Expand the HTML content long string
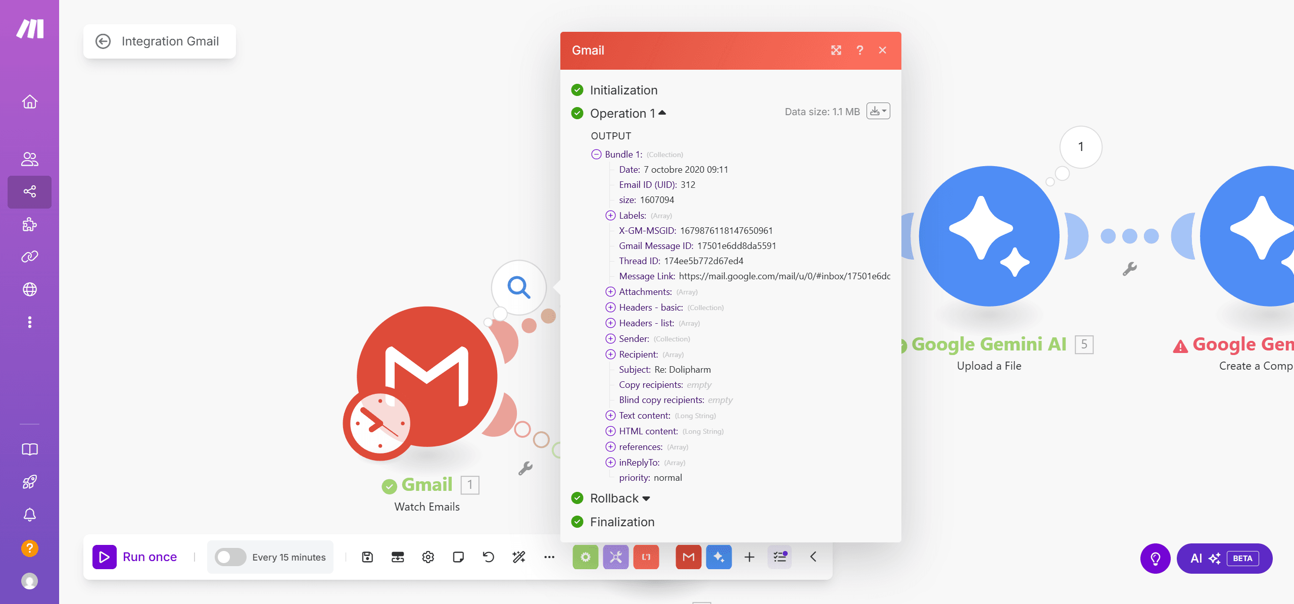Viewport: 1294px width, 604px height. [x=611, y=431]
